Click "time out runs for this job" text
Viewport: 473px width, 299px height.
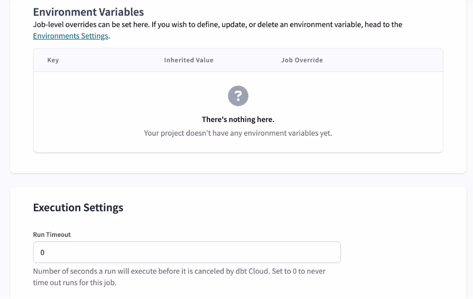pos(75,283)
